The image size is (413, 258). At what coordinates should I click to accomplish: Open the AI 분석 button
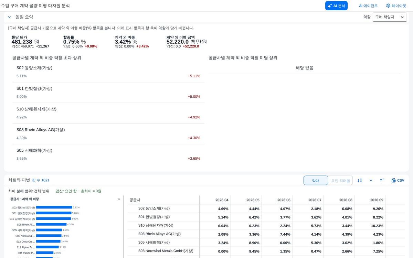click(336, 6)
